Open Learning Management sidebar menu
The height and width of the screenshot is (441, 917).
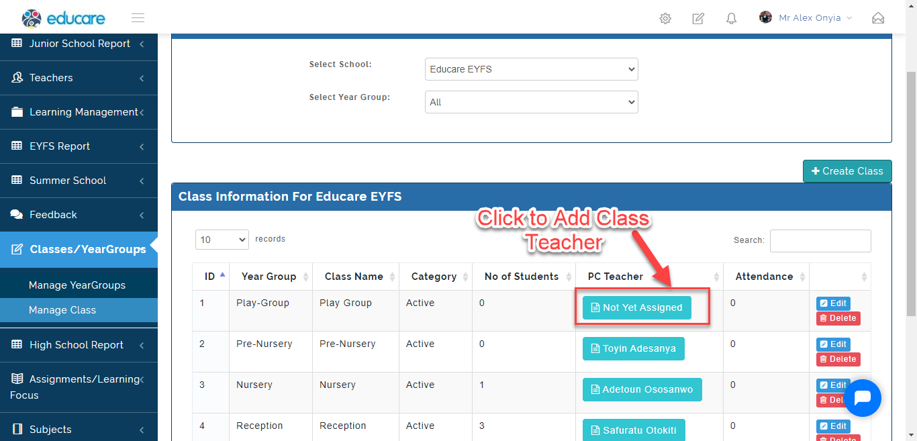pos(79,112)
